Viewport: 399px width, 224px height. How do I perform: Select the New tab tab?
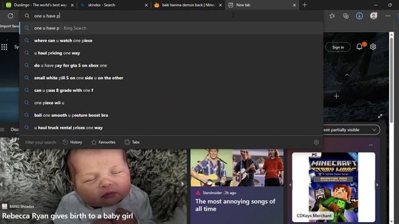tap(262, 5)
